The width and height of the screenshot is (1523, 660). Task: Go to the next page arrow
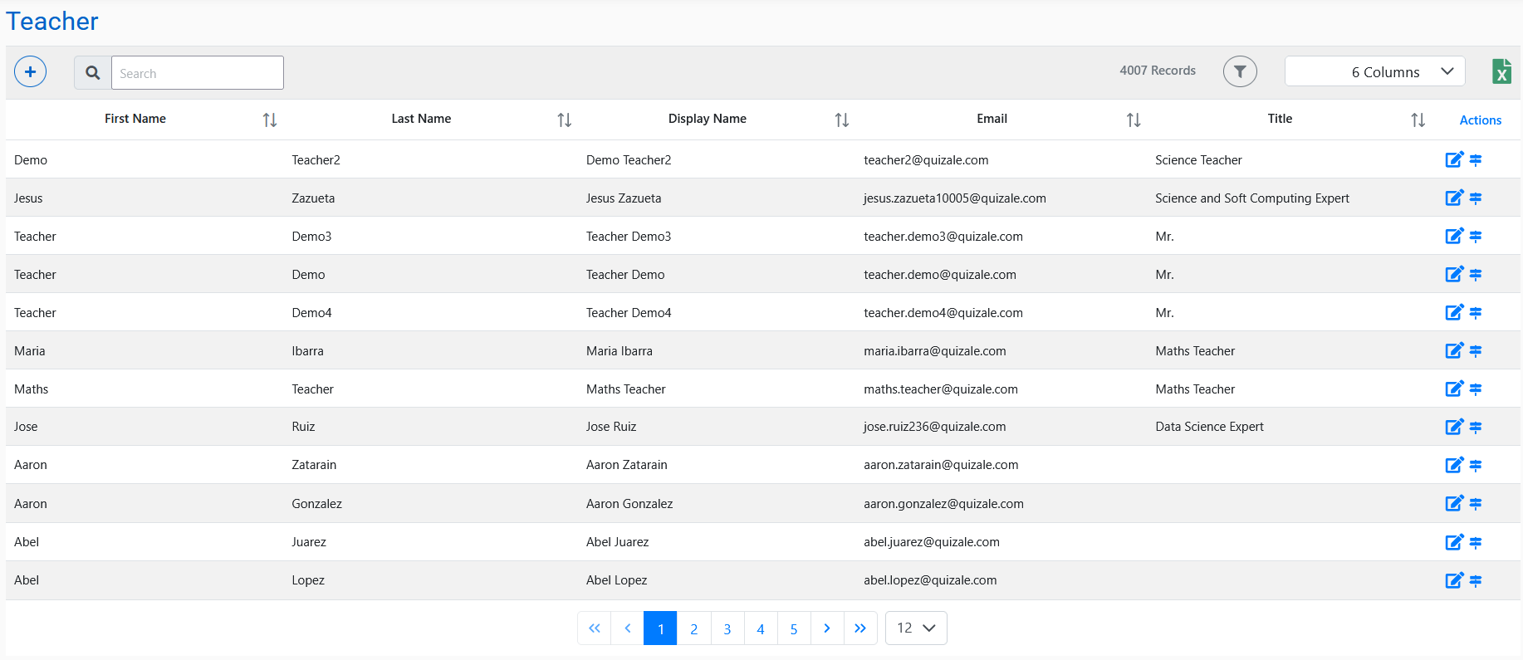pyautogui.click(x=827, y=628)
